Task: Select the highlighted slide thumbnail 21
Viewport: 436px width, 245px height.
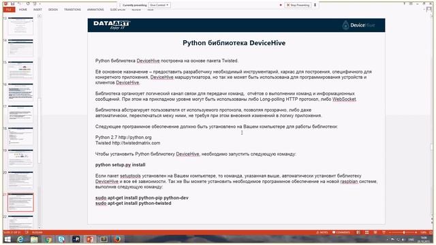Action: click(20, 202)
